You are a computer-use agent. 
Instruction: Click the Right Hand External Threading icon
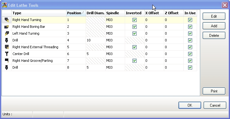(7, 47)
